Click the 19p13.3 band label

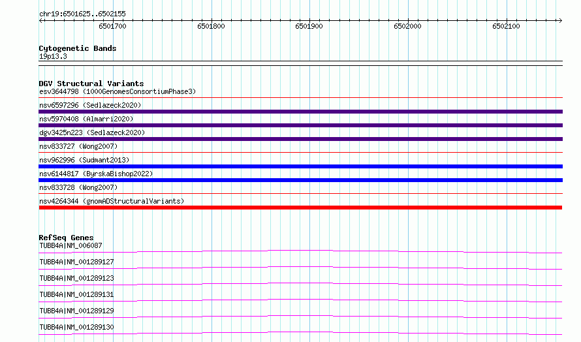(x=53, y=56)
